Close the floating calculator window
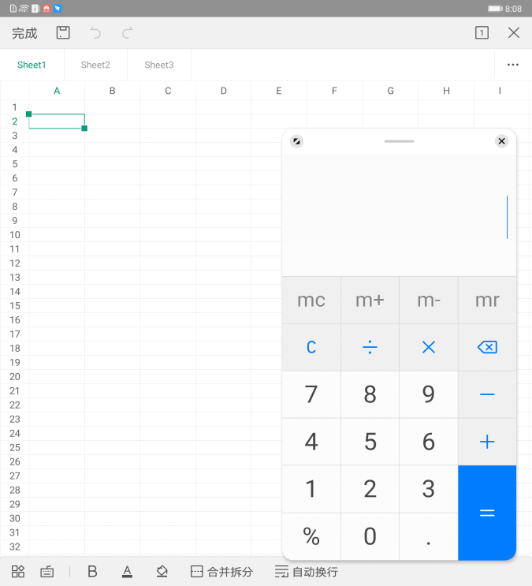 (x=502, y=141)
